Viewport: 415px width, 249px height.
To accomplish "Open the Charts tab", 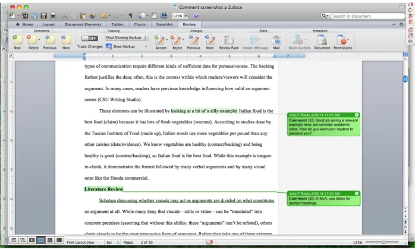I will point(140,24).
